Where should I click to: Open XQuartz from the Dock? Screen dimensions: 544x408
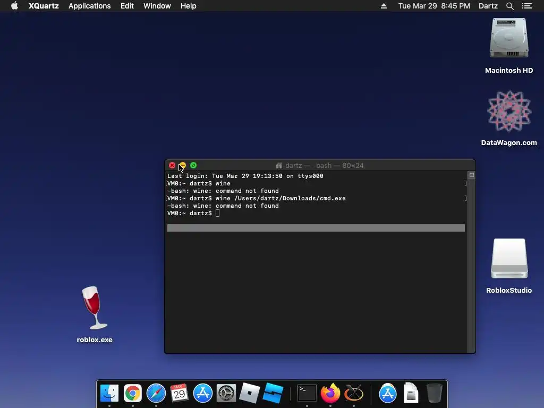click(x=353, y=394)
